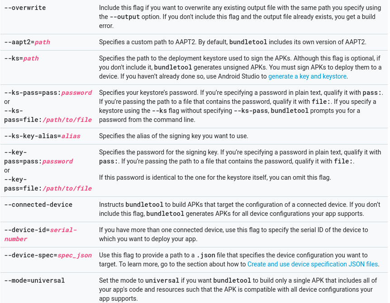The image size is (390, 303).
Task: Click the --device-spec=spec_json flag name
Action: coord(48,255)
